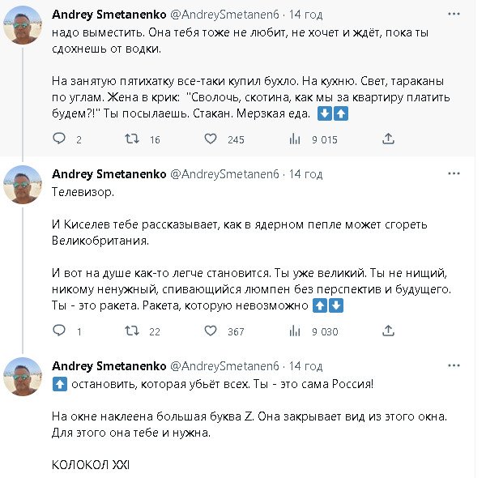The image size is (486, 478).
Task: View analytics of tweet with 9 015 views
Action: [296, 139]
